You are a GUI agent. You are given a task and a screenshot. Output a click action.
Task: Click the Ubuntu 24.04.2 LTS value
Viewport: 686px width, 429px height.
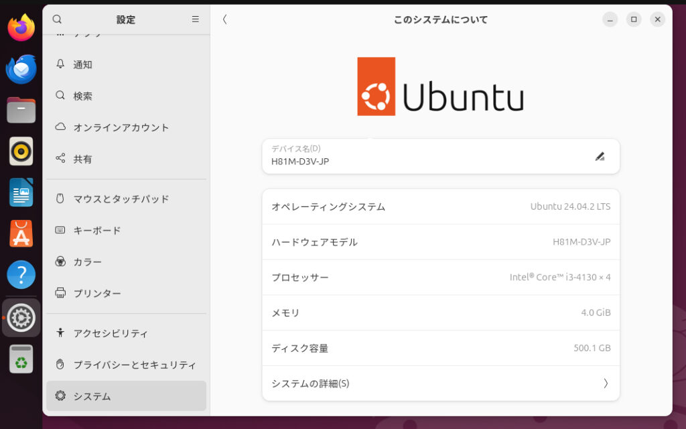(570, 206)
